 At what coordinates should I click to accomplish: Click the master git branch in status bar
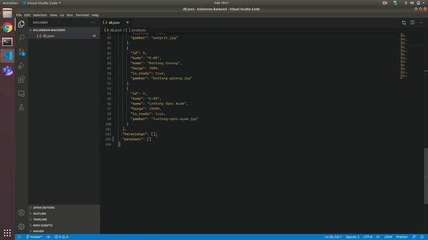tap(34, 237)
